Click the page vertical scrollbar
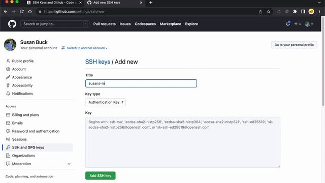Image resolution: width=325 pixels, height=183 pixels. [x=323, y=62]
